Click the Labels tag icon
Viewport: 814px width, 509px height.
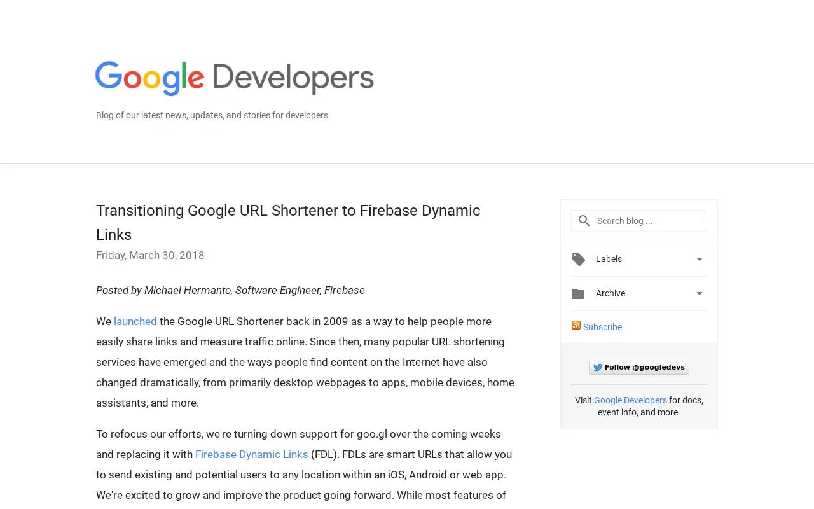578,260
